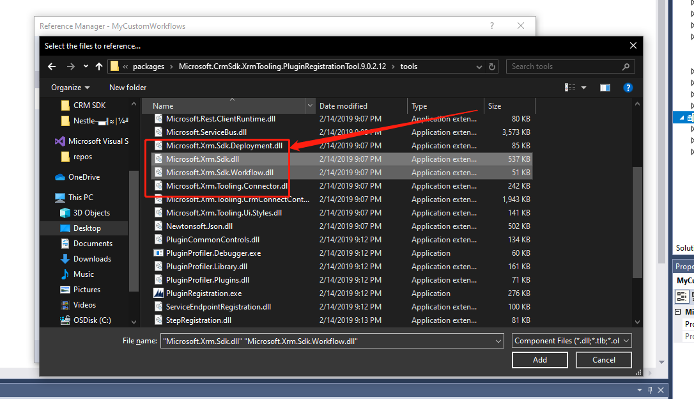Open file dialog help icon
The image size is (694, 399).
tap(628, 88)
